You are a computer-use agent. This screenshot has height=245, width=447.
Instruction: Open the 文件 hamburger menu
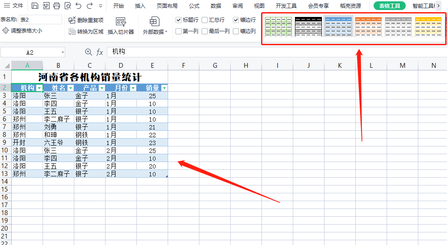(13, 6)
